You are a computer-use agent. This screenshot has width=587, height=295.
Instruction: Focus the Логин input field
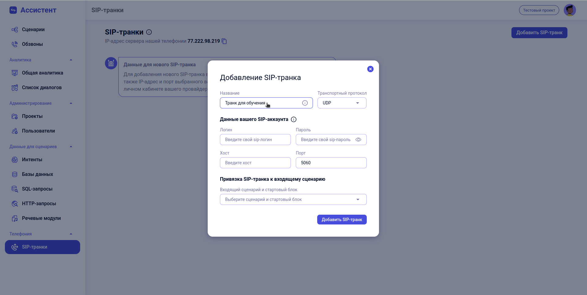coord(255,140)
